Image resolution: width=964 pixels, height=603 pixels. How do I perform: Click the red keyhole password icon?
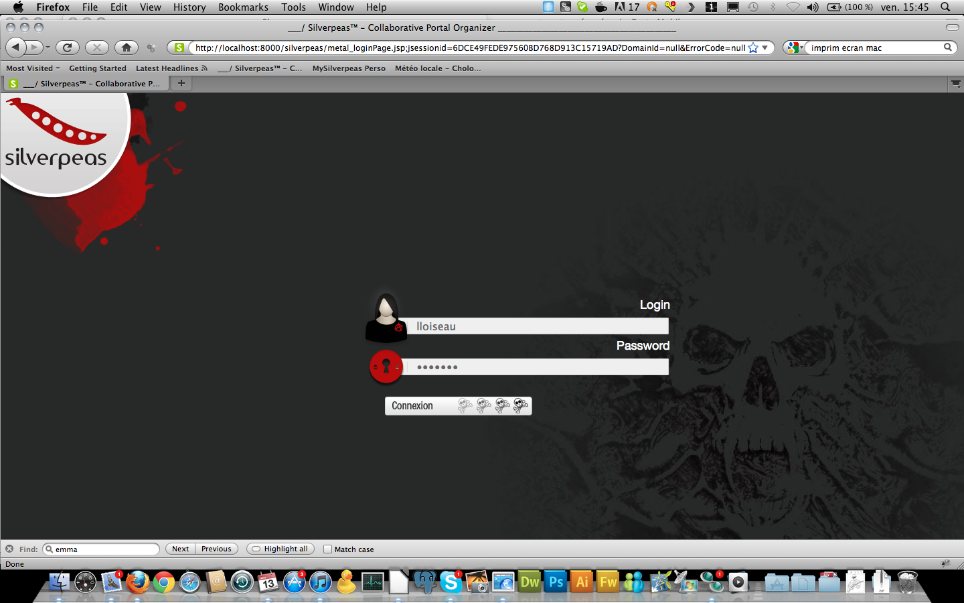pos(386,366)
